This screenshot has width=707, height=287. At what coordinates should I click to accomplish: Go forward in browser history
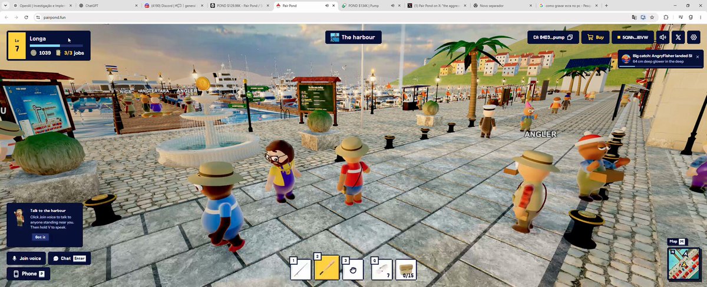(x=16, y=17)
